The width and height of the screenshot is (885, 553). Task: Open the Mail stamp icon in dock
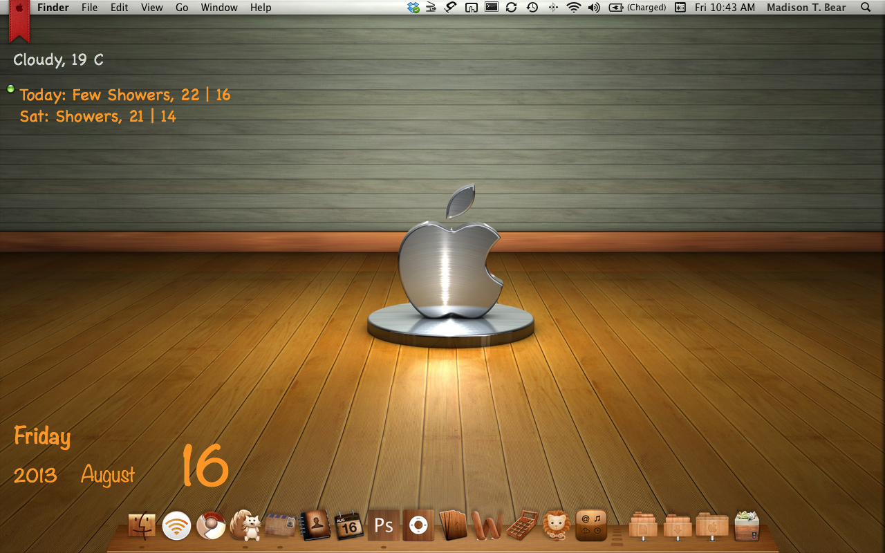[280, 525]
